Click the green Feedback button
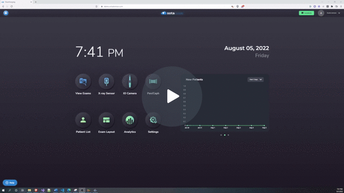The image size is (344, 193). coord(306,13)
